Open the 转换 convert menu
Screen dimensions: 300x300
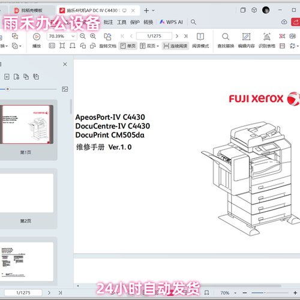click(148, 22)
